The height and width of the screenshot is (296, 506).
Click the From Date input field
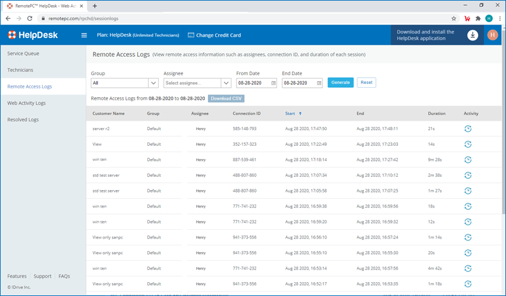[x=253, y=83]
